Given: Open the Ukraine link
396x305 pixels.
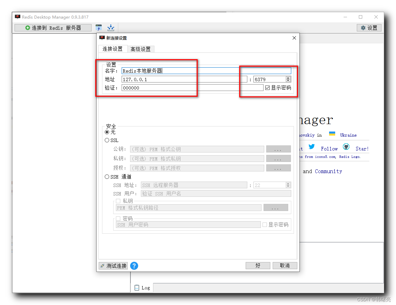Looking at the screenshot, I should (348, 135).
